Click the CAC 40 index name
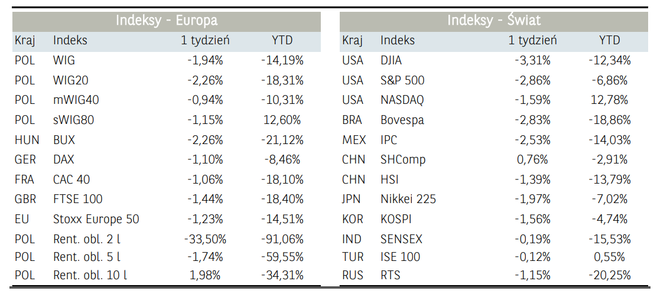The height and width of the screenshot is (304, 657). pos(71,180)
